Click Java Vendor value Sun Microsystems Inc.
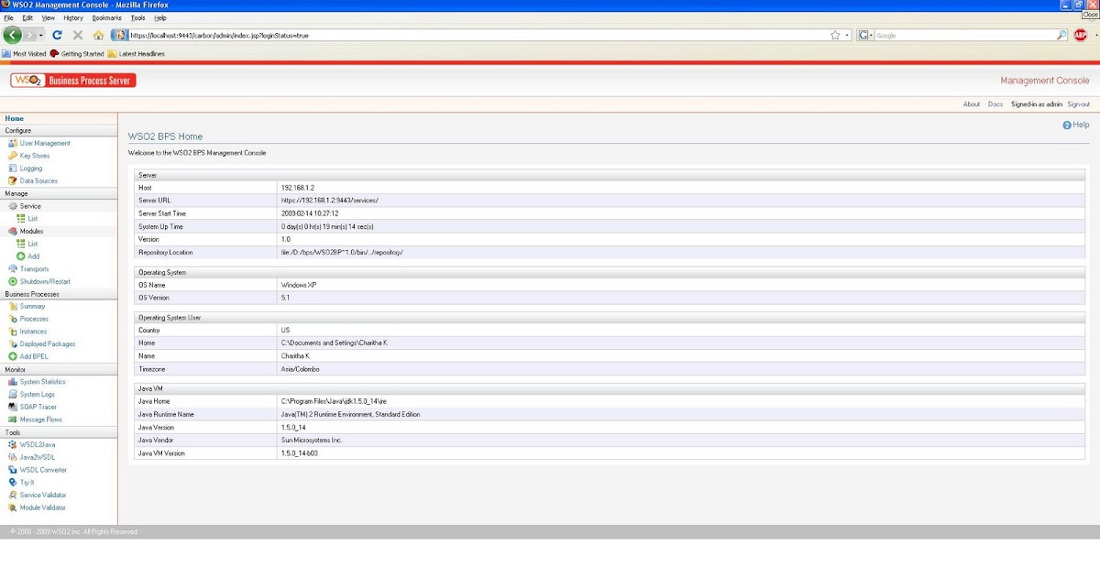The image size is (1100, 577). (x=312, y=441)
